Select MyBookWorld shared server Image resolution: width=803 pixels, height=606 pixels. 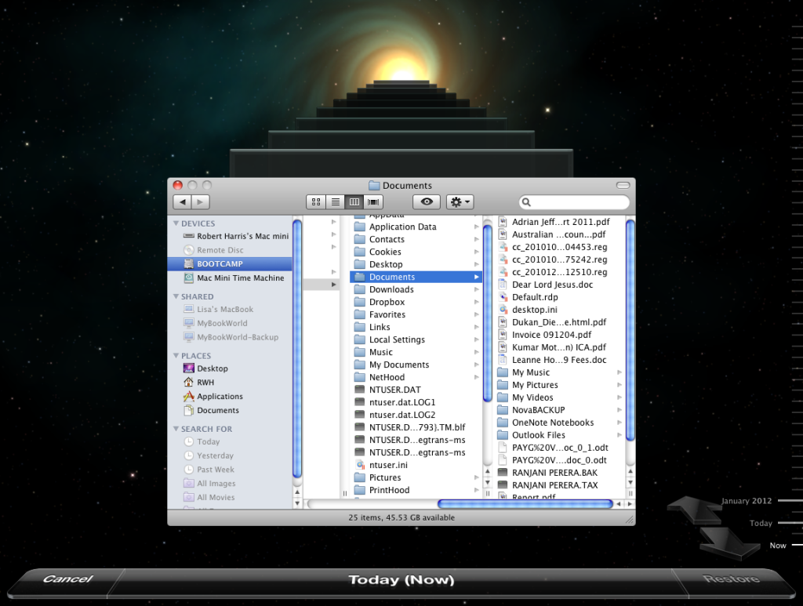point(215,323)
